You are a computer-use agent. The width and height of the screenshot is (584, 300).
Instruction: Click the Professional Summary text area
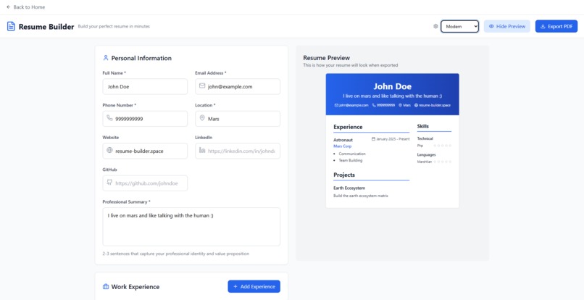coord(191,227)
